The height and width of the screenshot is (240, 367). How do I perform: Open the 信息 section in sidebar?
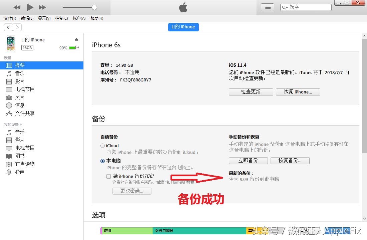coord(19,105)
